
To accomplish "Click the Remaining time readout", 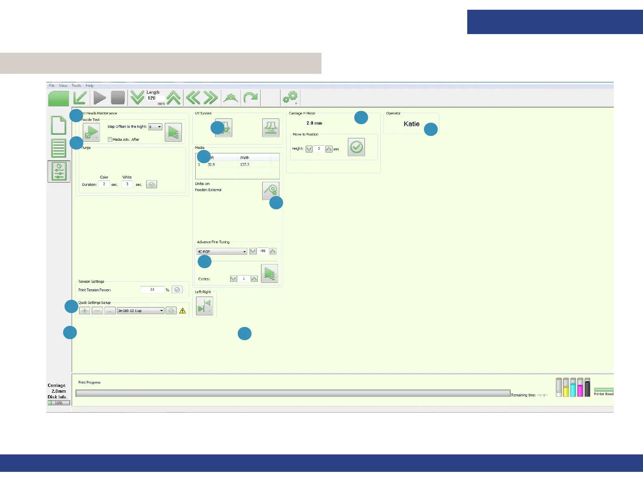I will point(529,395).
